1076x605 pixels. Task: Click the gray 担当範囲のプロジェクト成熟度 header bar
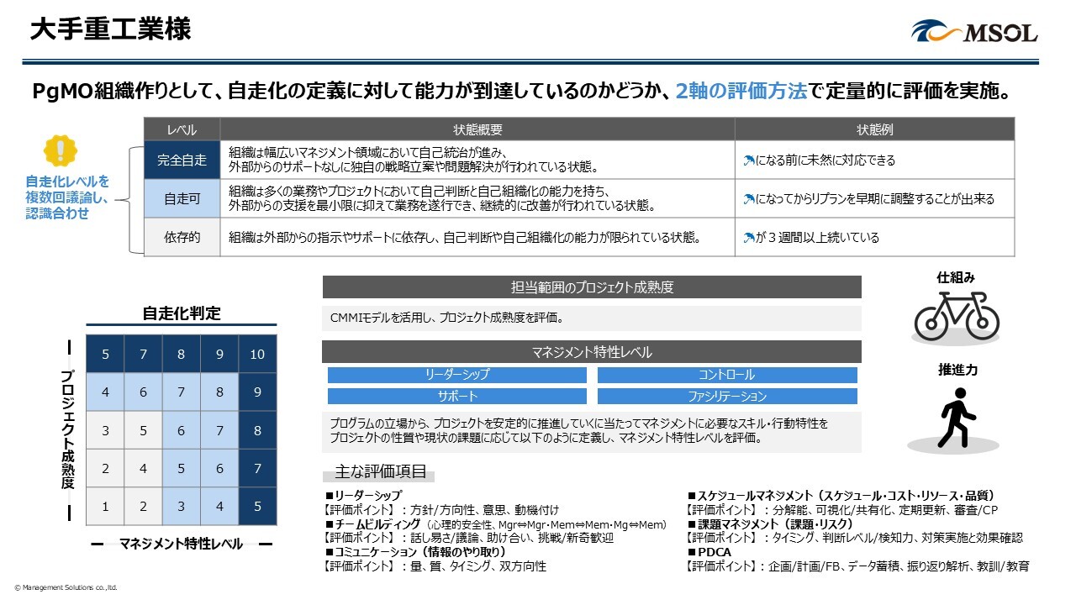pos(592,287)
